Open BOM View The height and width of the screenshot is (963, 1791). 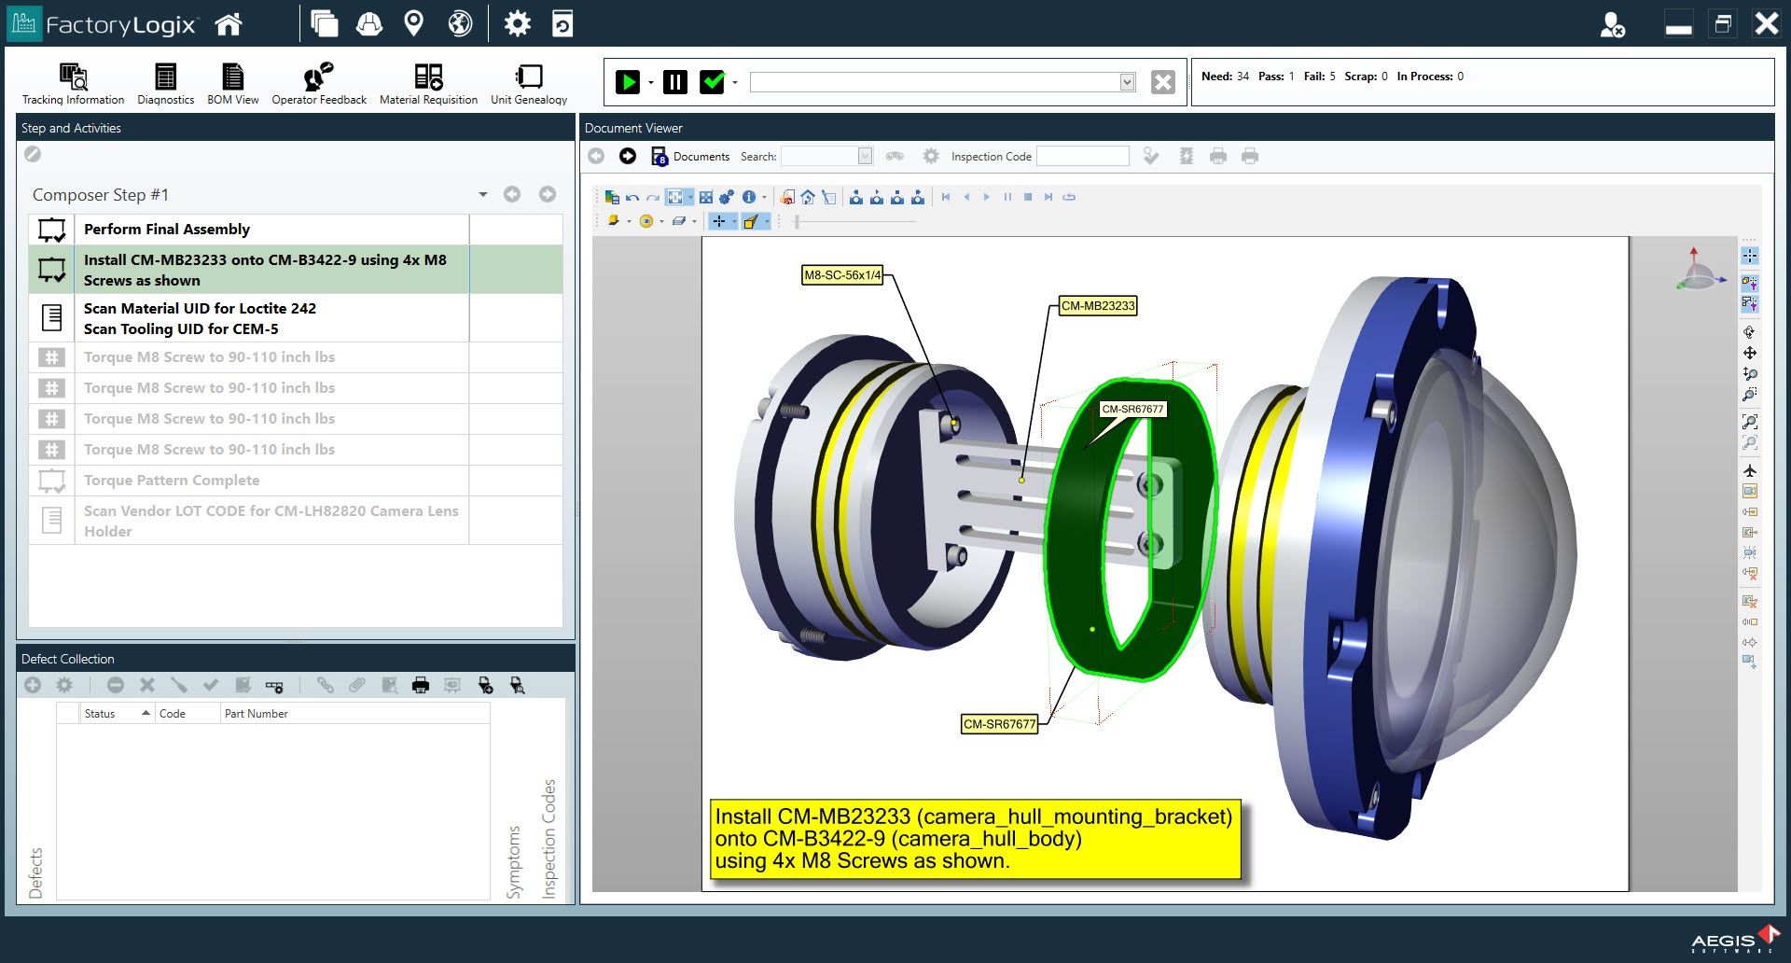pyautogui.click(x=232, y=82)
